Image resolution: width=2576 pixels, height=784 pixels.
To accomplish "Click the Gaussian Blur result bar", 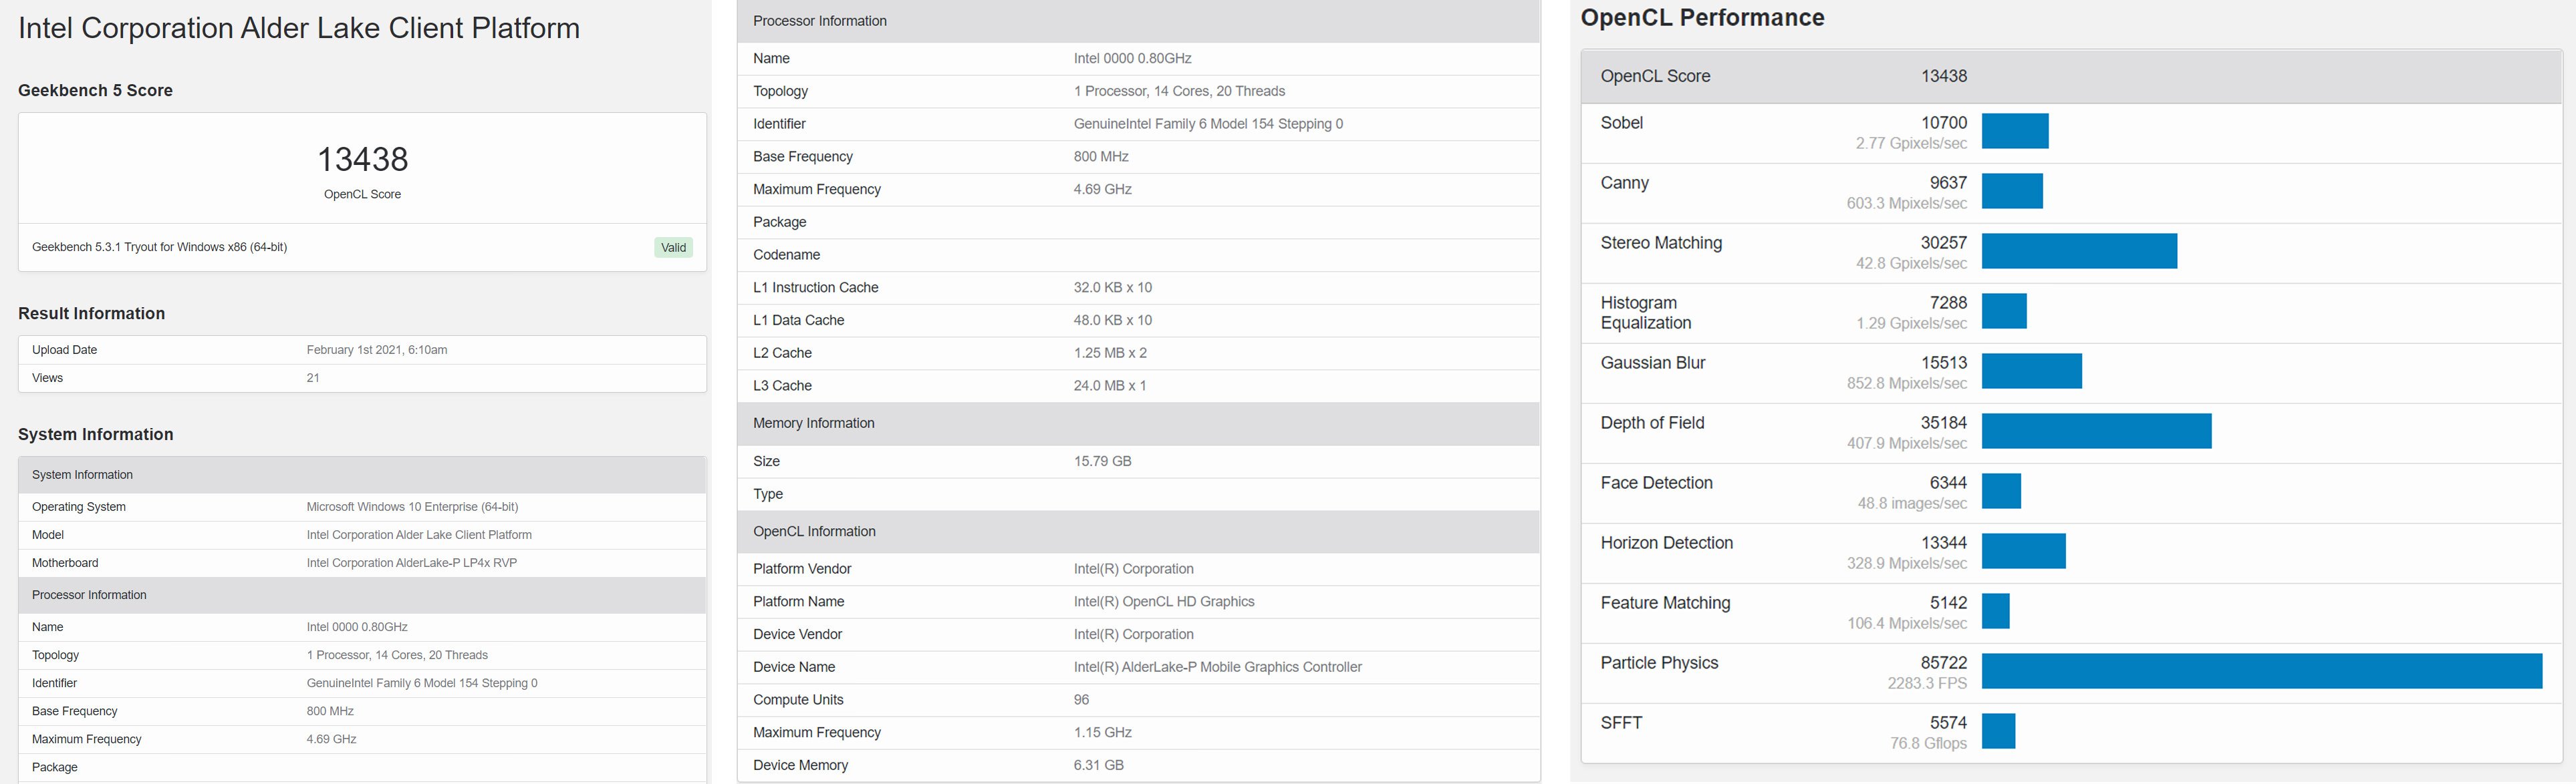I will pos(2032,371).
